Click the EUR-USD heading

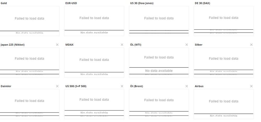click(71, 3)
